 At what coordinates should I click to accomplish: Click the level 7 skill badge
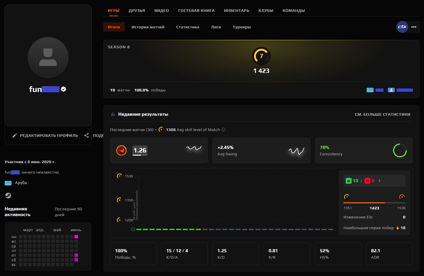(261, 56)
